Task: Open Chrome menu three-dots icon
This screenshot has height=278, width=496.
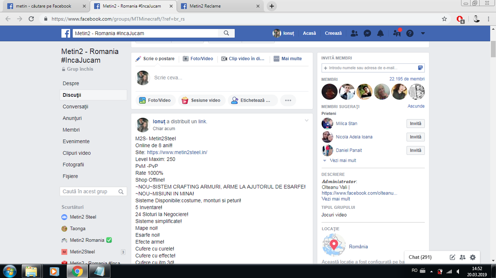Action: tap(489, 19)
